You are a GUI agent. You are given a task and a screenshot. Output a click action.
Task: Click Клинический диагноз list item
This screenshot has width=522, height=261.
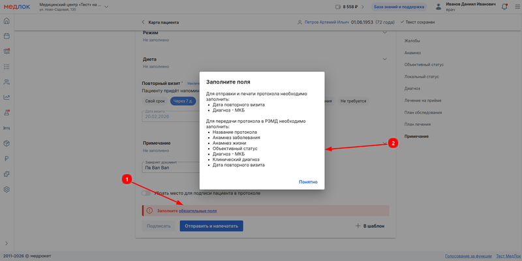point(236,159)
